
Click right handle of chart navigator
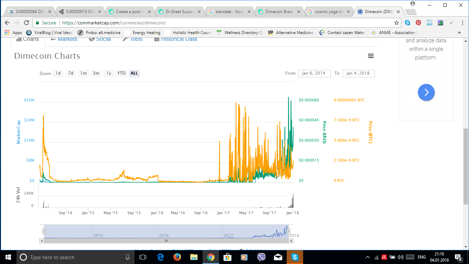tap(289, 231)
